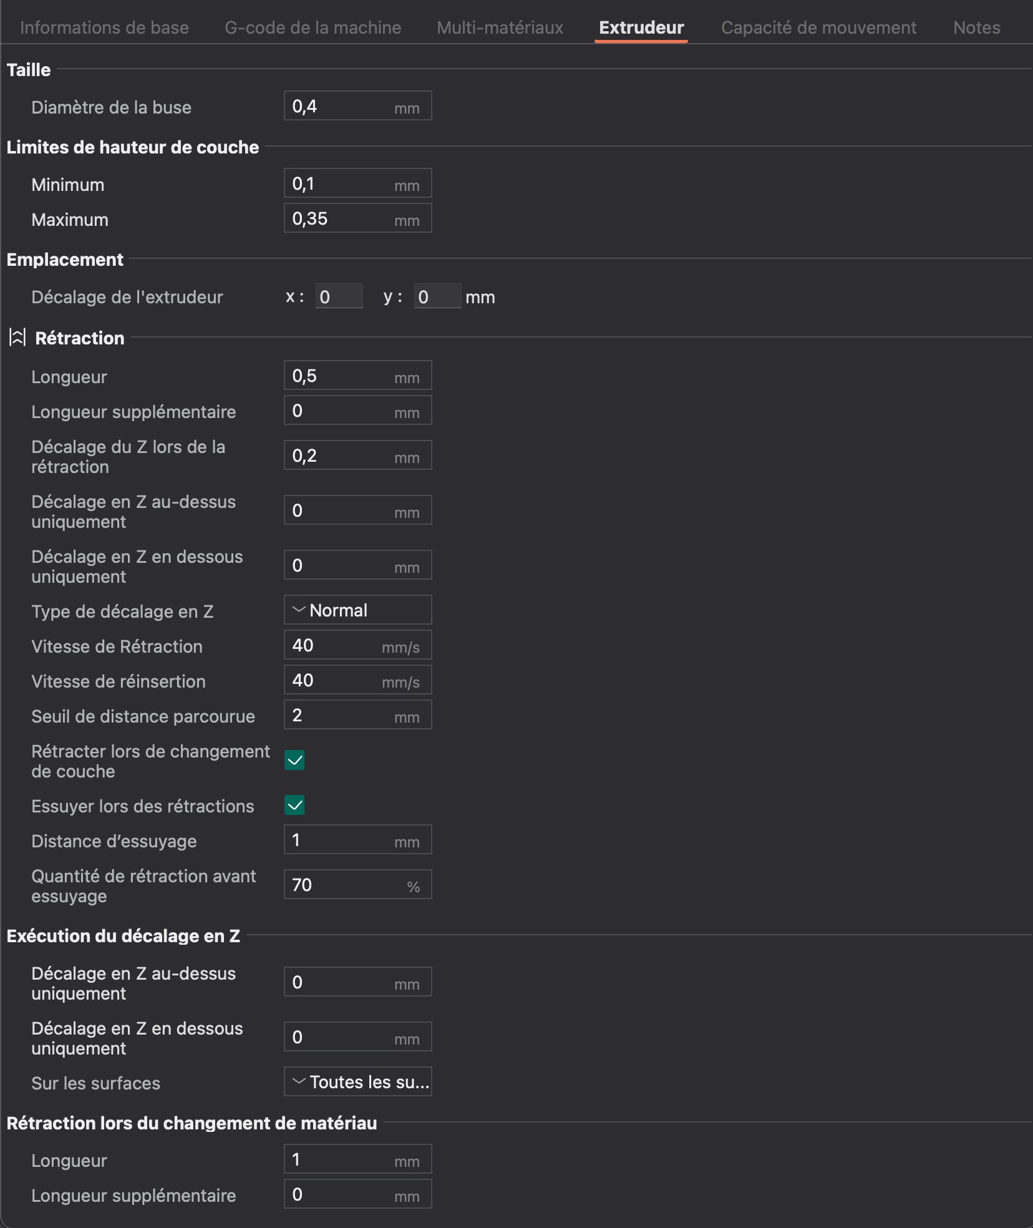
Task: Expand the Sur les surfaces dropdown
Action: 357,1081
